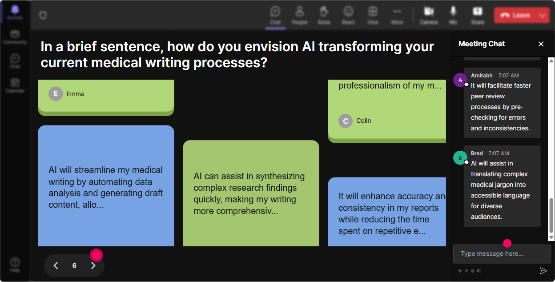Change the meeting View layout

coord(373,15)
